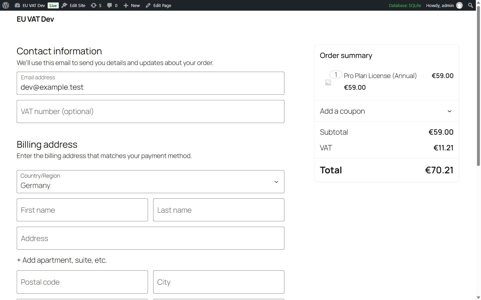
Task: Click into the First name field
Action: 82,210
